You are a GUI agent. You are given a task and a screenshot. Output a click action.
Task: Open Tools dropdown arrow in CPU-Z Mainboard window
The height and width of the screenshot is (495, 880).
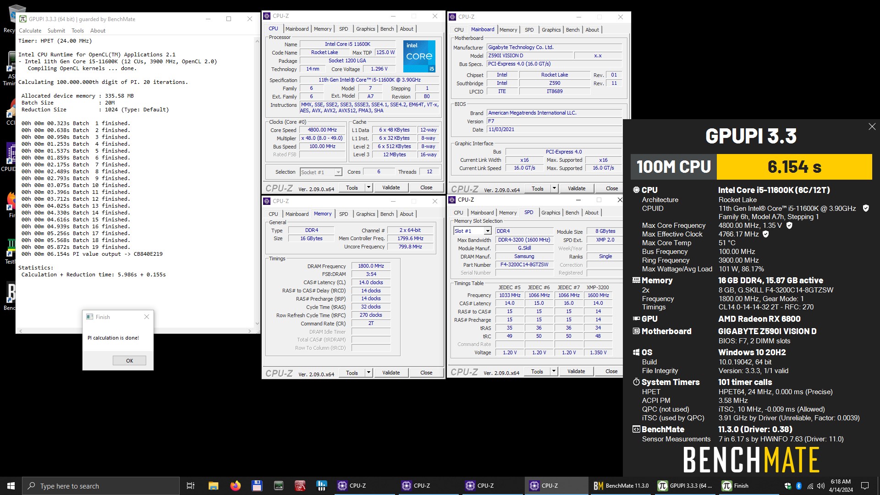click(554, 188)
